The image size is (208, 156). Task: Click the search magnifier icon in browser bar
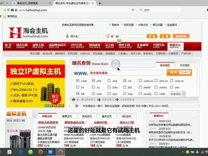(x=141, y=10)
